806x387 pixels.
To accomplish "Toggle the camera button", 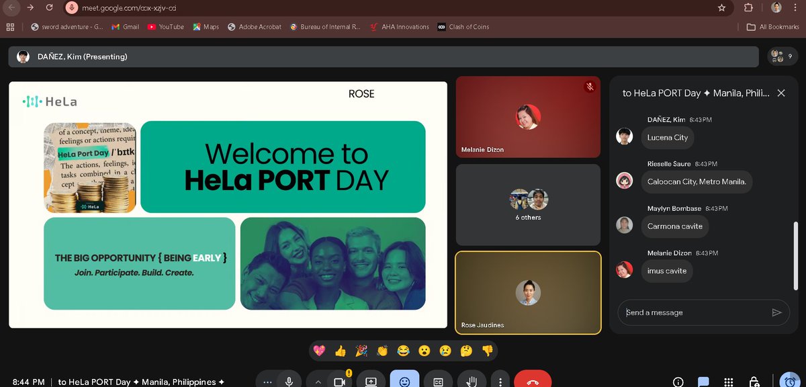I will coord(339,381).
